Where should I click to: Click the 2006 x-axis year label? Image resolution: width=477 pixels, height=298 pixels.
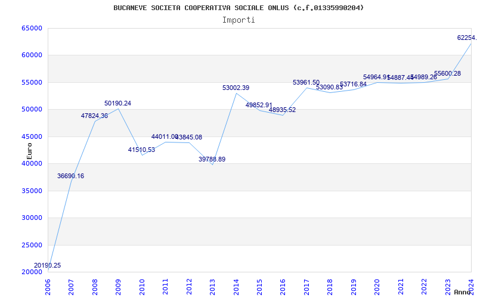tap(48, 287)
